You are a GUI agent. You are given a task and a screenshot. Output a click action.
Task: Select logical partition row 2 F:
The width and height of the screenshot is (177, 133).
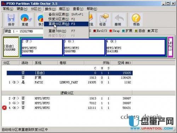coord(70,98)
